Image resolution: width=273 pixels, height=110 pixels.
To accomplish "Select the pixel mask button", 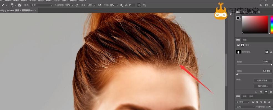I will [x=267, y=52].
